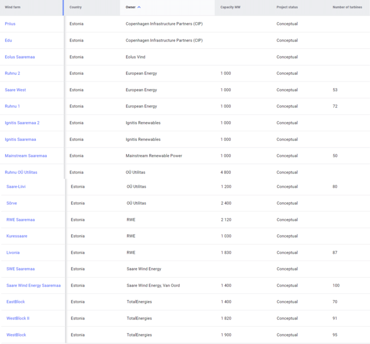Select the 4 800 capacity value
The height and width of the screenshot is (344, 370).
point(225,172)
